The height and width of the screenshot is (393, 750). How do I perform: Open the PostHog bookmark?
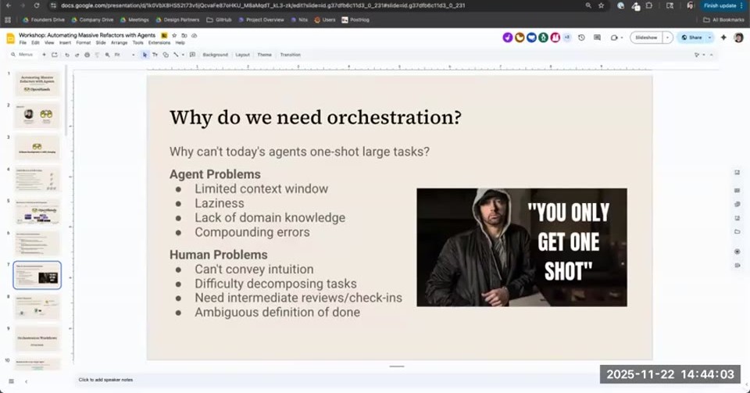click(355, 20)
